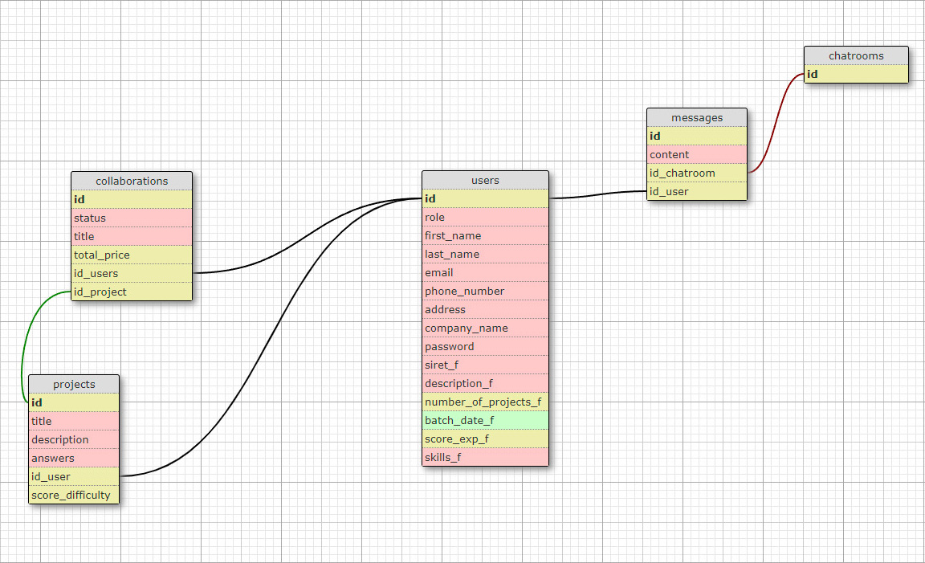The width and height of the screenshot is (925, 563).
Task: Select the number_of_projects_f field
Action: pyautogui.click(x=486, y=402)
